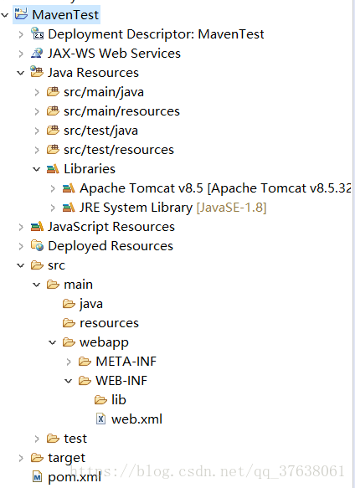Click the JavaScript Resources icon

(x=37, y=227)
